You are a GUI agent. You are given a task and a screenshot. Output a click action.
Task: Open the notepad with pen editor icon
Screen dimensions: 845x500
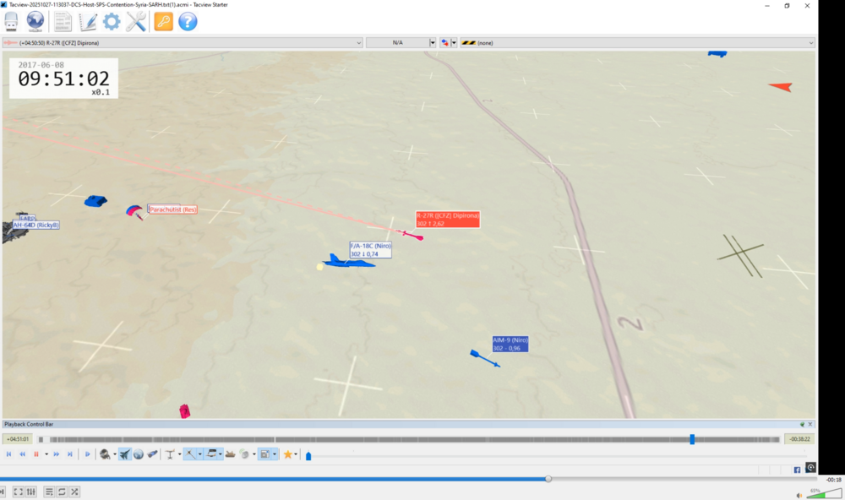pyautogui.click(x=87, y=22)
